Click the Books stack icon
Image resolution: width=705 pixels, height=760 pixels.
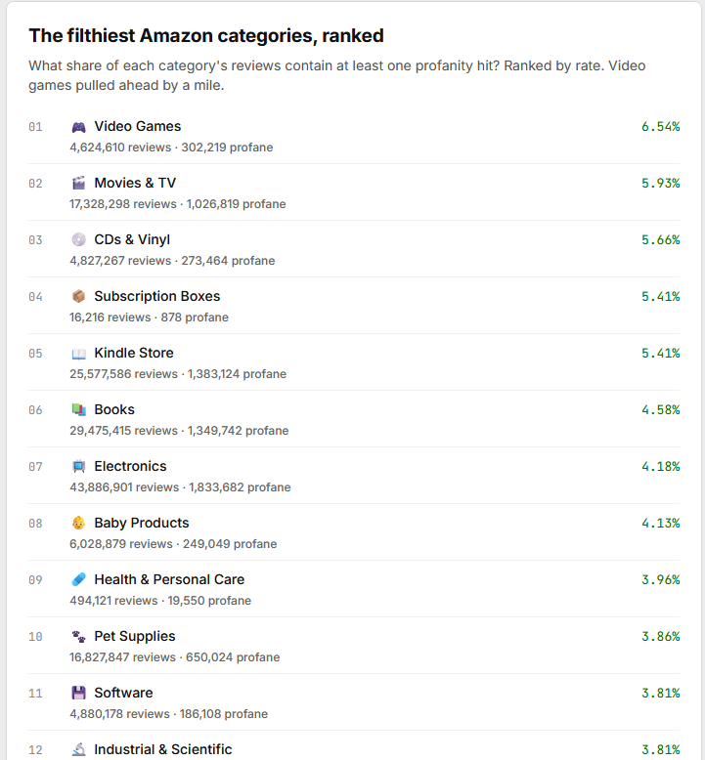click(x=78, y=410)
